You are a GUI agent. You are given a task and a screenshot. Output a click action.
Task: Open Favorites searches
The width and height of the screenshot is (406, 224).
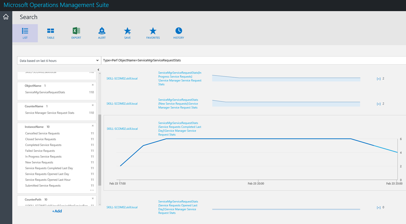(x=153, y=33)
